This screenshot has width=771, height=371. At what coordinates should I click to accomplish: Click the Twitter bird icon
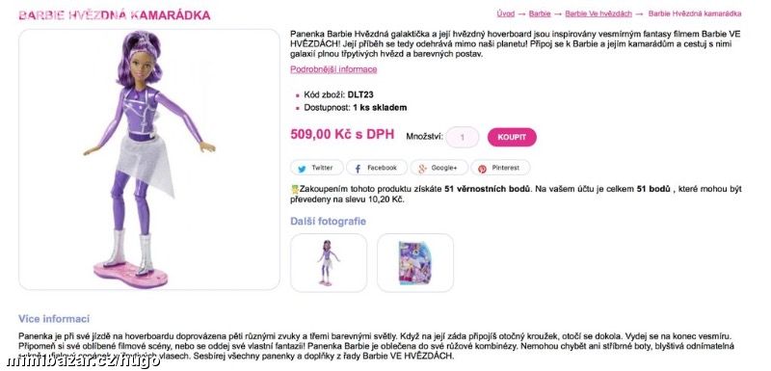[302, 169]
